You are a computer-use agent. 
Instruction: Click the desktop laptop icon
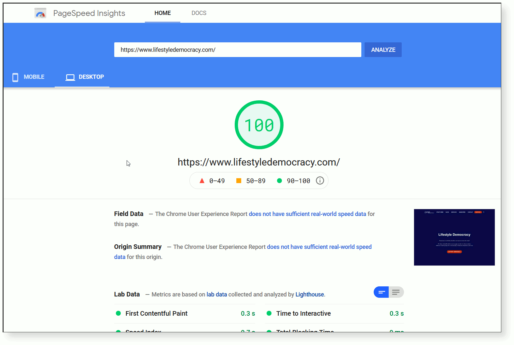70,77
